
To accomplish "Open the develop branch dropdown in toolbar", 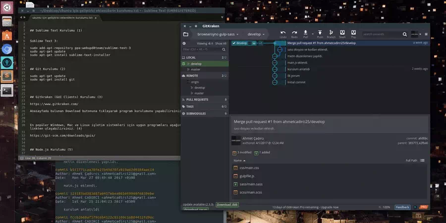I will click(x=256, y=34).
